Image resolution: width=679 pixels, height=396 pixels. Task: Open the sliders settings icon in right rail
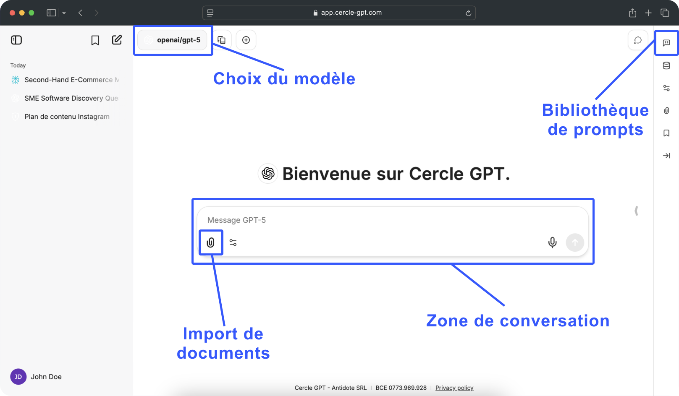point(666,88)
